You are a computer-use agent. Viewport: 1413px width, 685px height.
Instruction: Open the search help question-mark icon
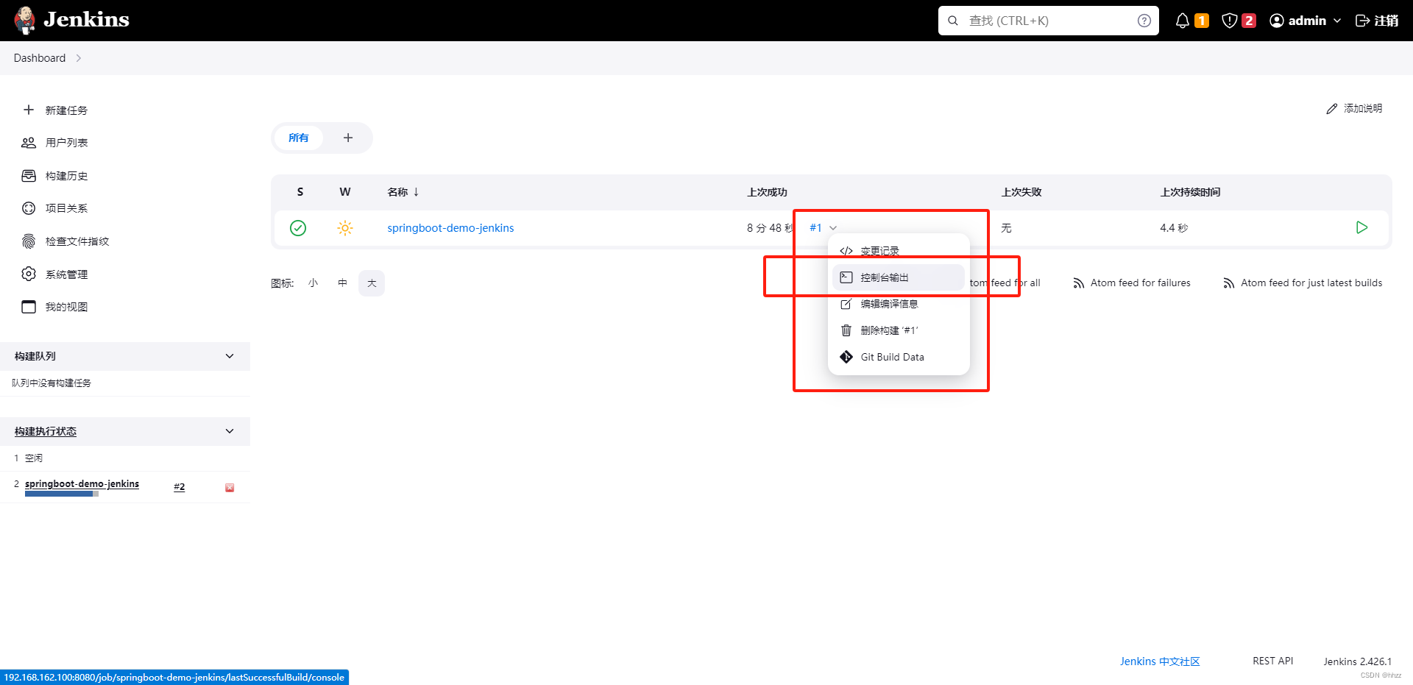pyautogui.click(x=1144, y=21)
